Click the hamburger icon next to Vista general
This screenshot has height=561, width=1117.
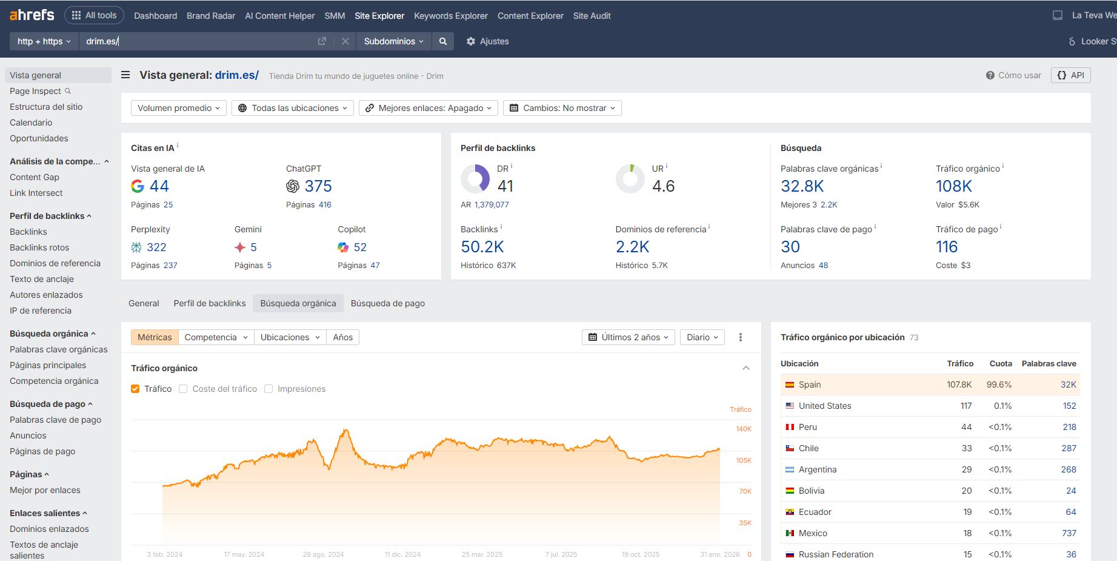125,75
